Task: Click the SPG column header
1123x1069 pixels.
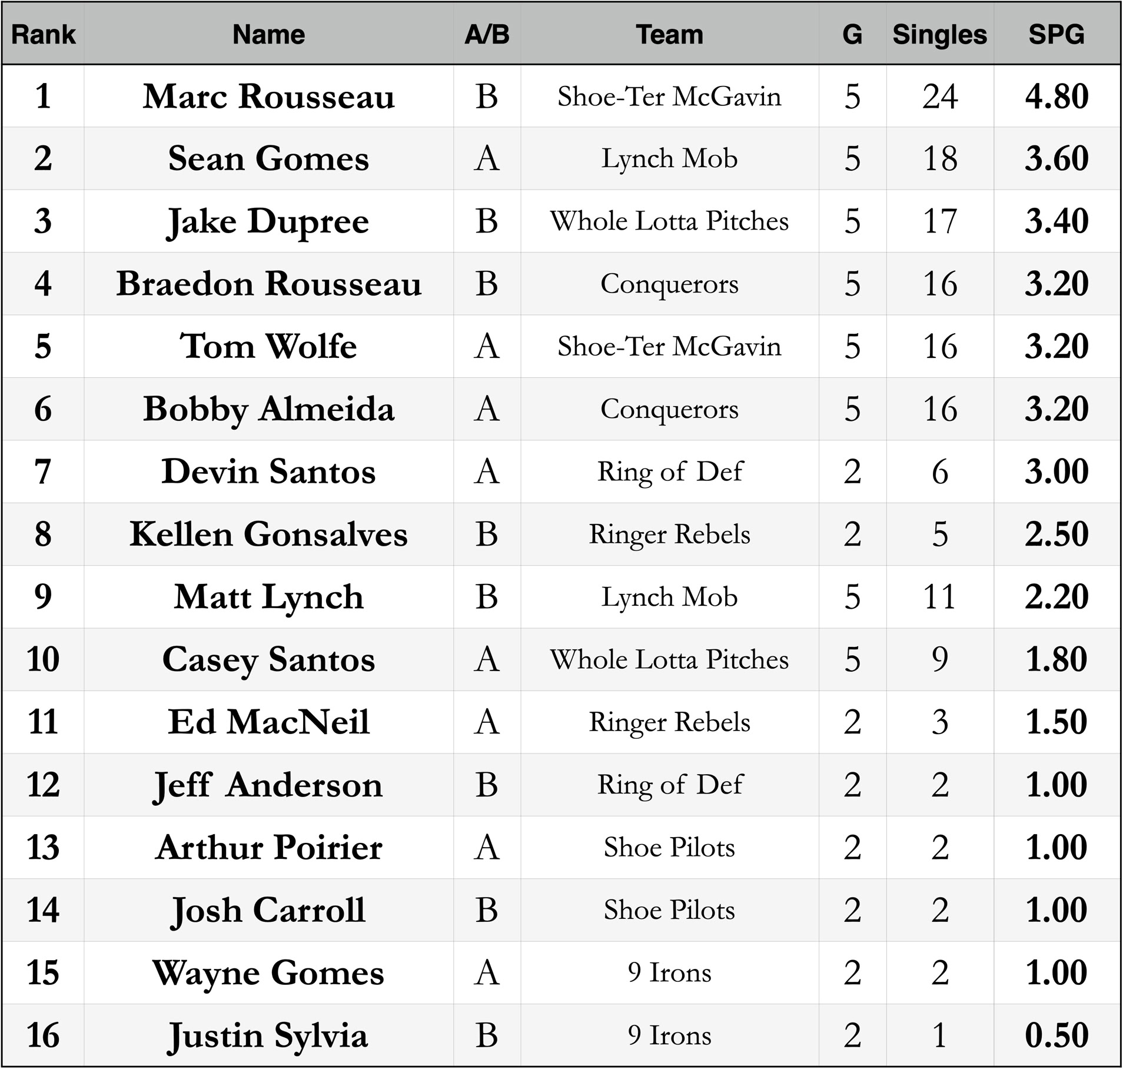Action: pos(1056,34)
